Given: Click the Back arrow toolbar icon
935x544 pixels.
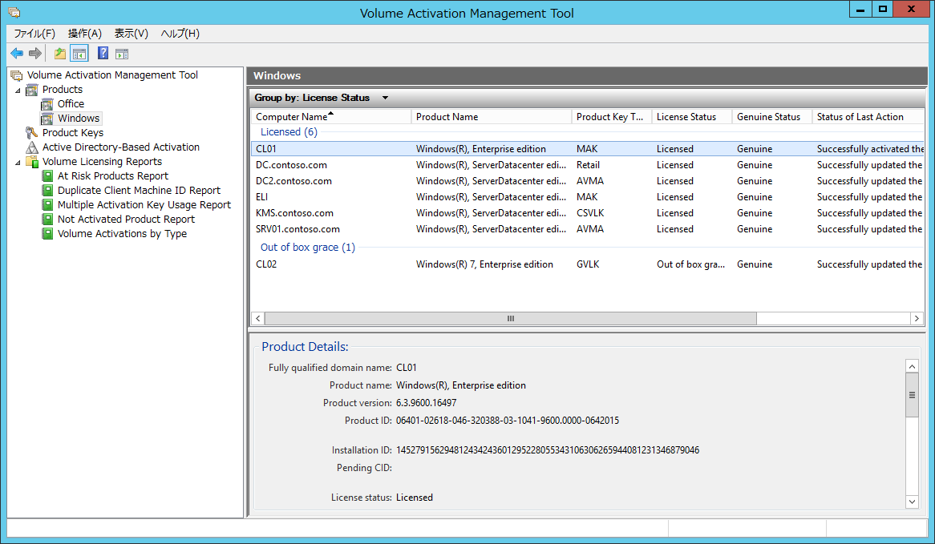Looking at the screenshot, I should [18, 54].
